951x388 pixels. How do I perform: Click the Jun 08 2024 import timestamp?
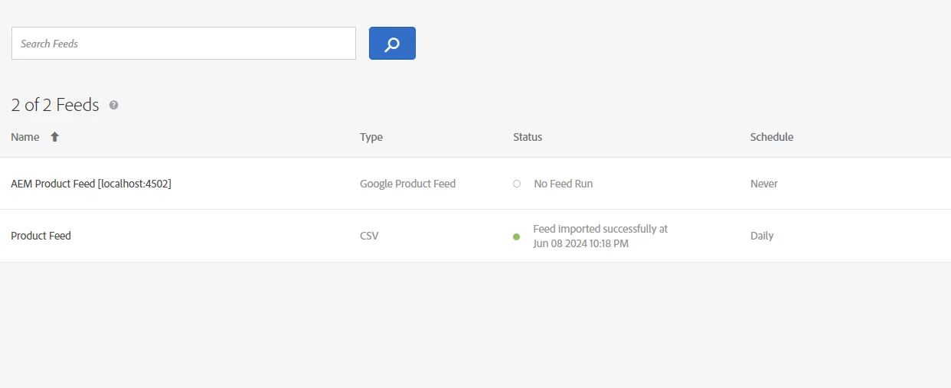tap(581, 243)
